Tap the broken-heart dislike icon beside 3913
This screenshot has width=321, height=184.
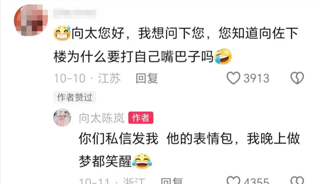[297, 78]
